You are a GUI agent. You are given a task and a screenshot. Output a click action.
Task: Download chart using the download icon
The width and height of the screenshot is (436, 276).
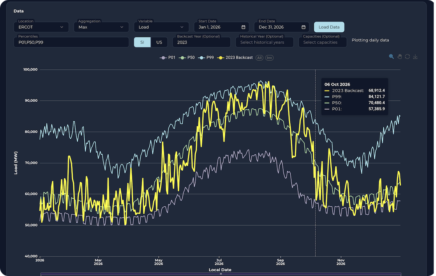(415, 57)
